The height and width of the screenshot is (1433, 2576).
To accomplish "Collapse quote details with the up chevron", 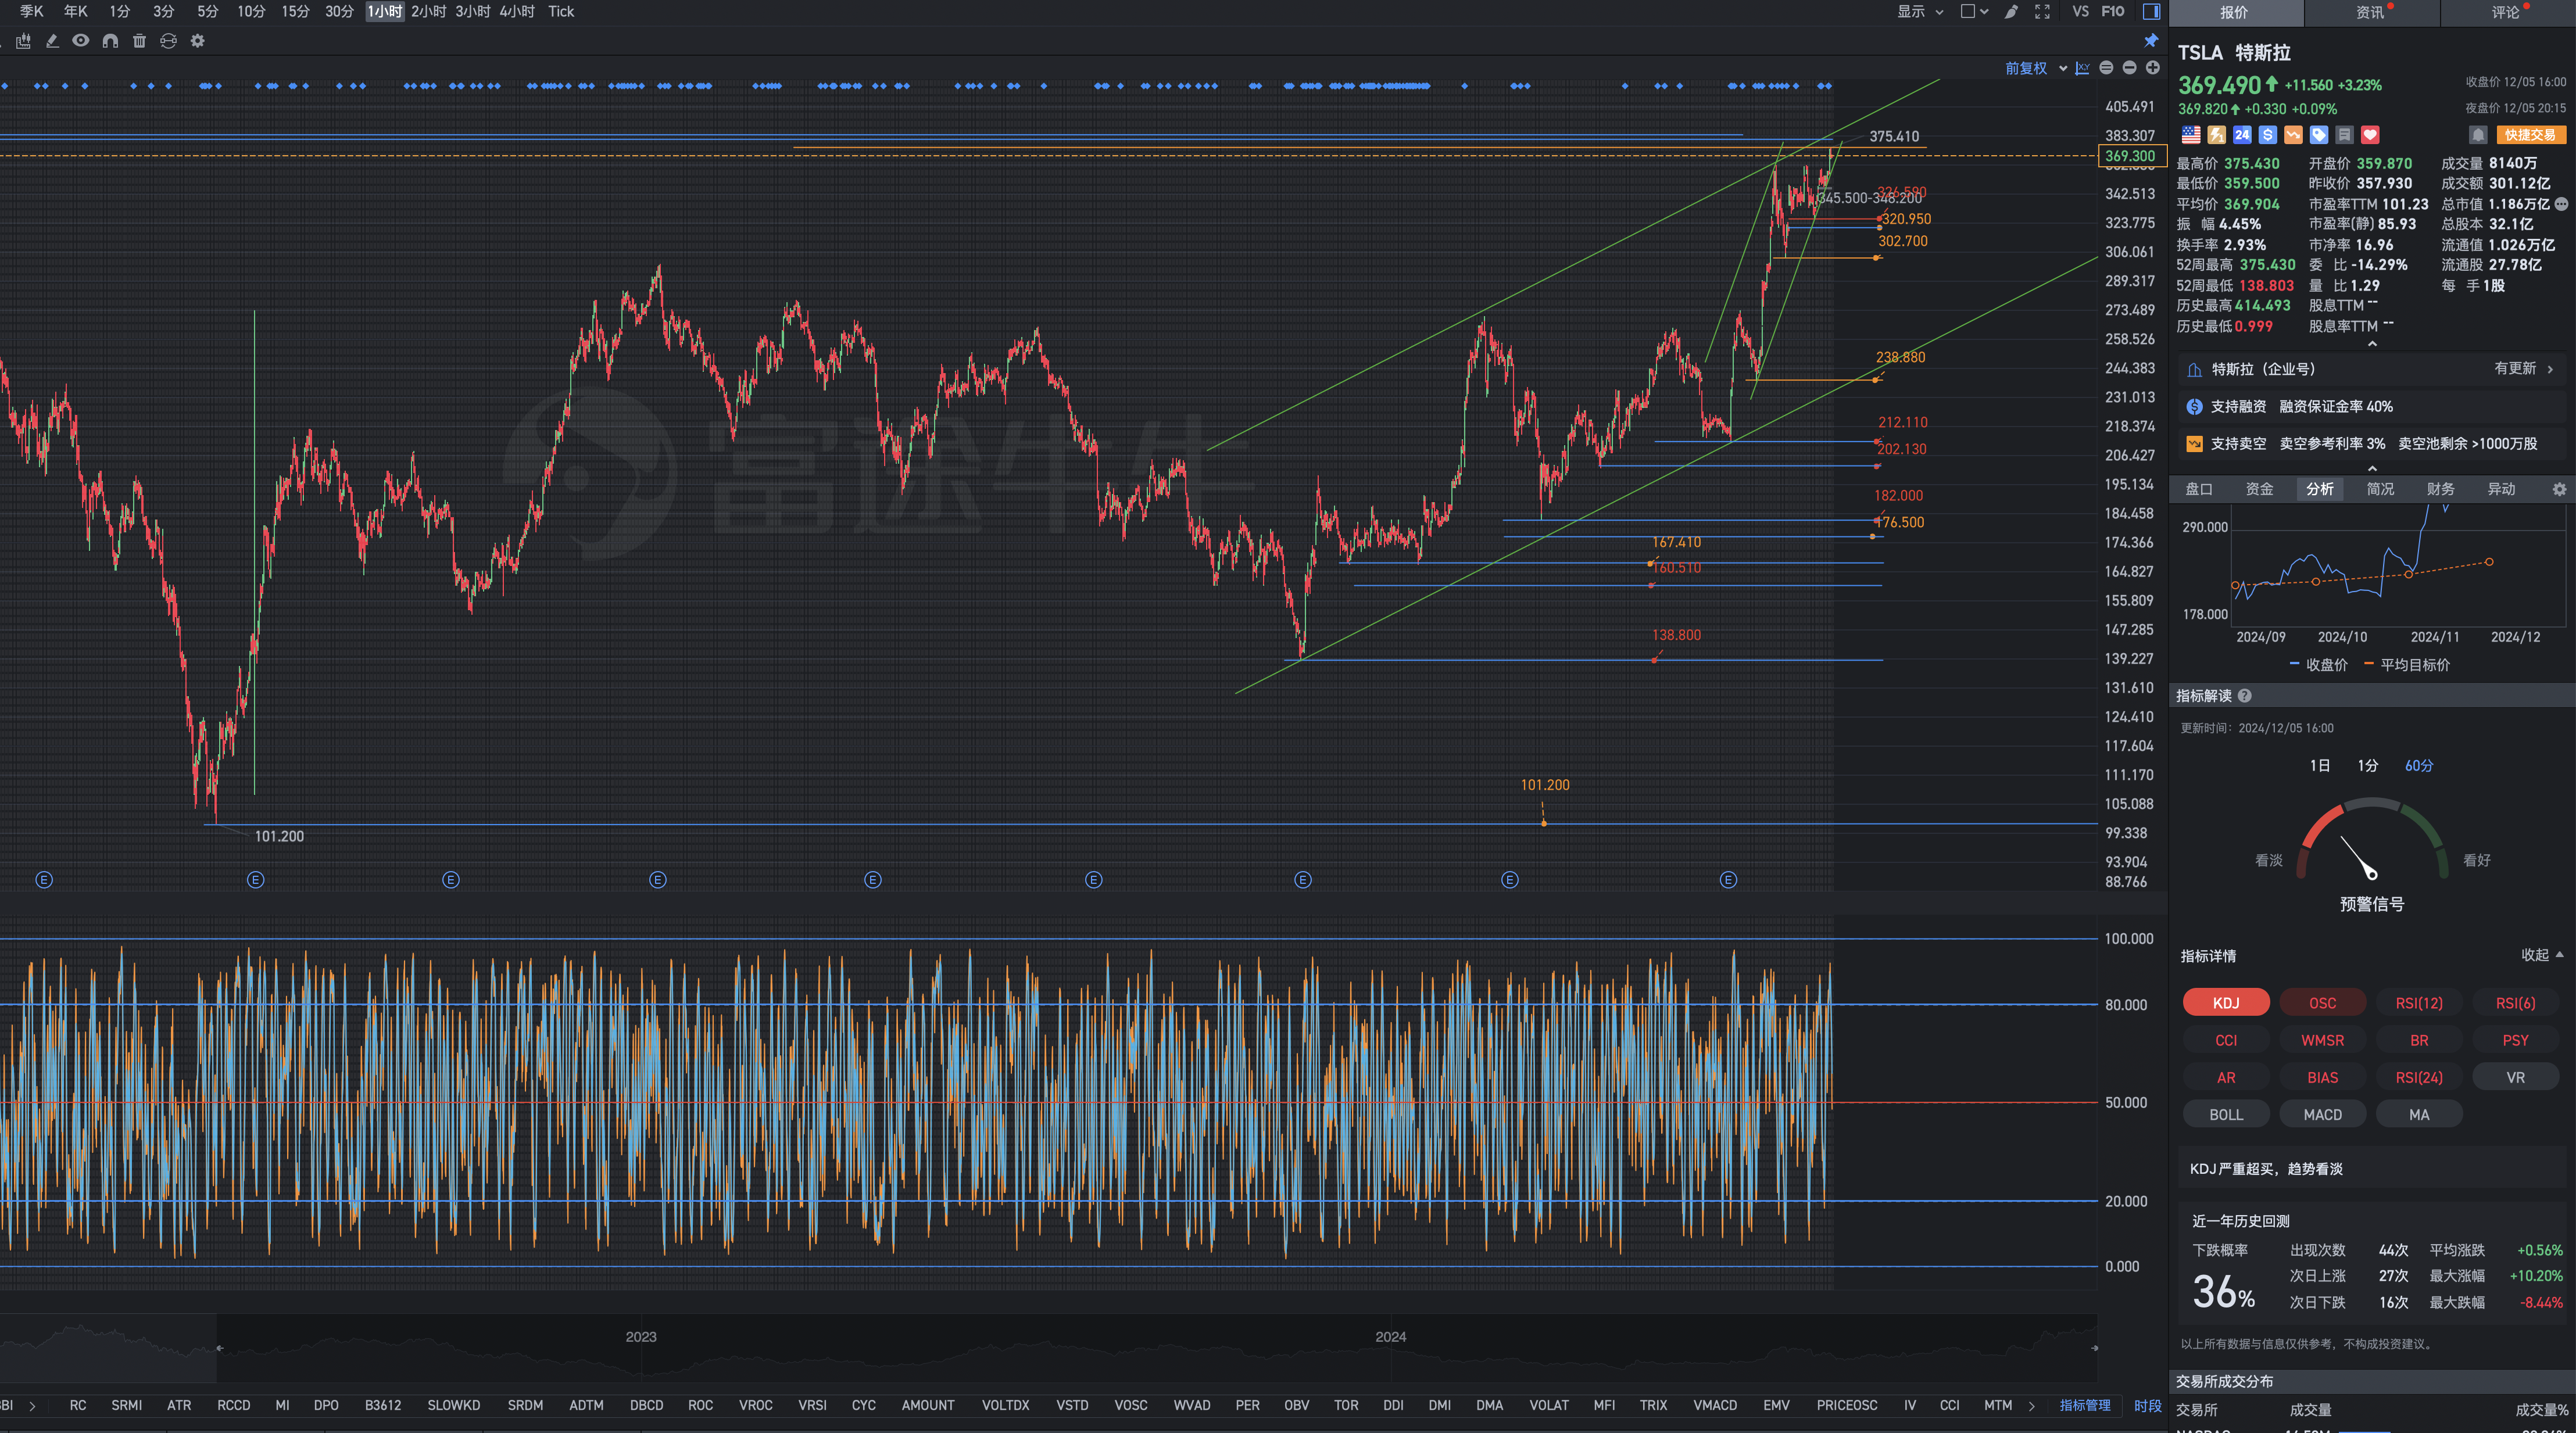I will [2372, 344].
